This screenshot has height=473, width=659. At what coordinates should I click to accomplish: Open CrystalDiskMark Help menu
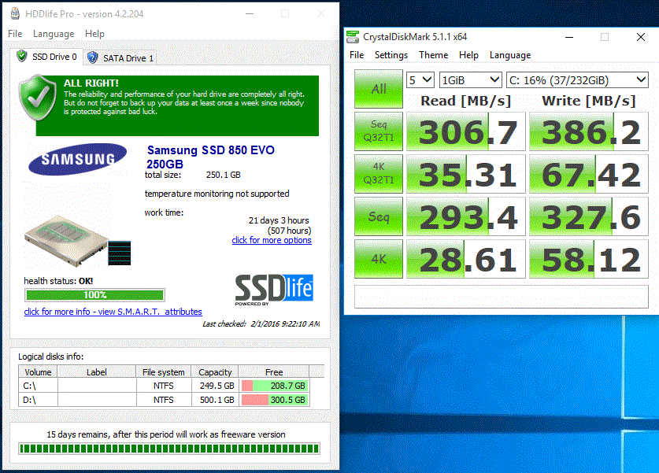[468, 55]
